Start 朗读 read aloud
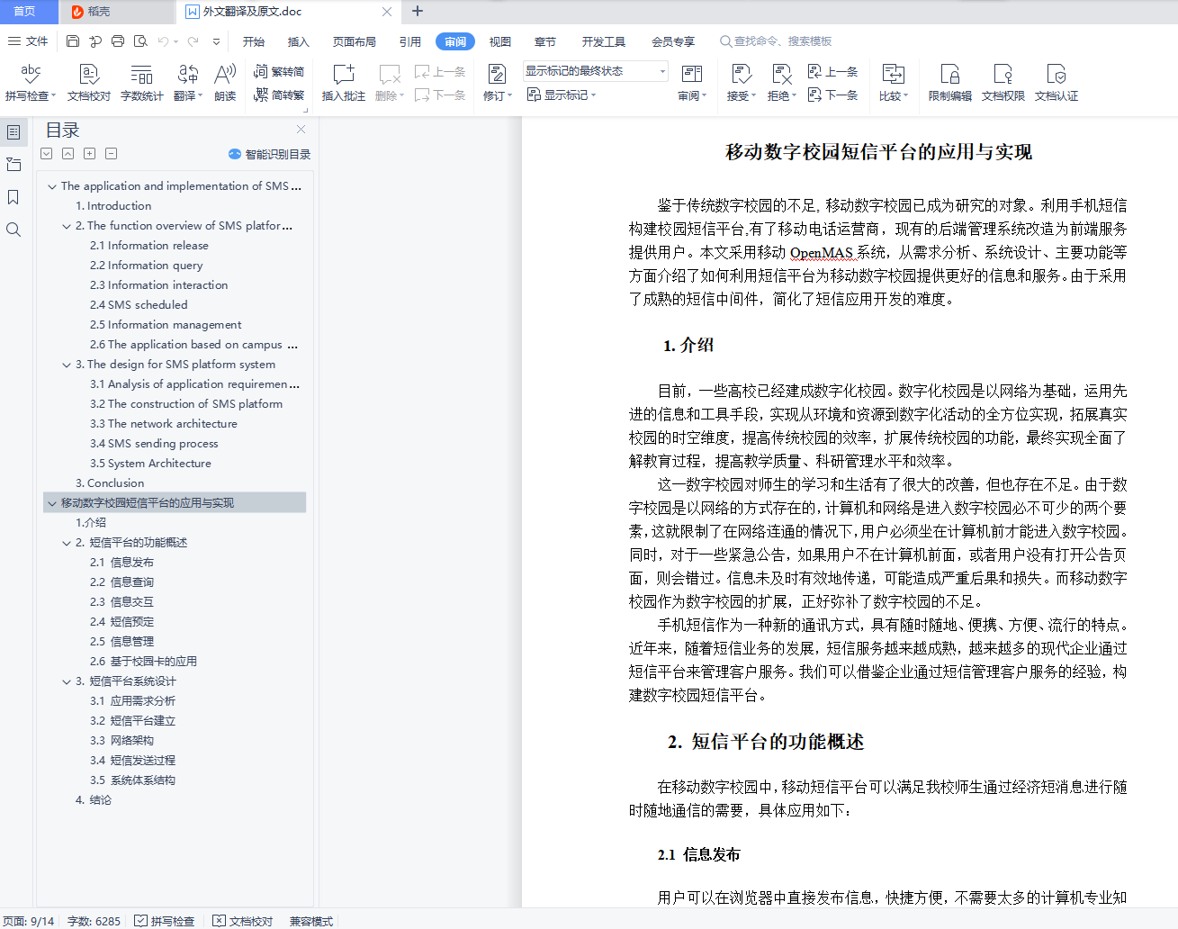 click(225, 82)
